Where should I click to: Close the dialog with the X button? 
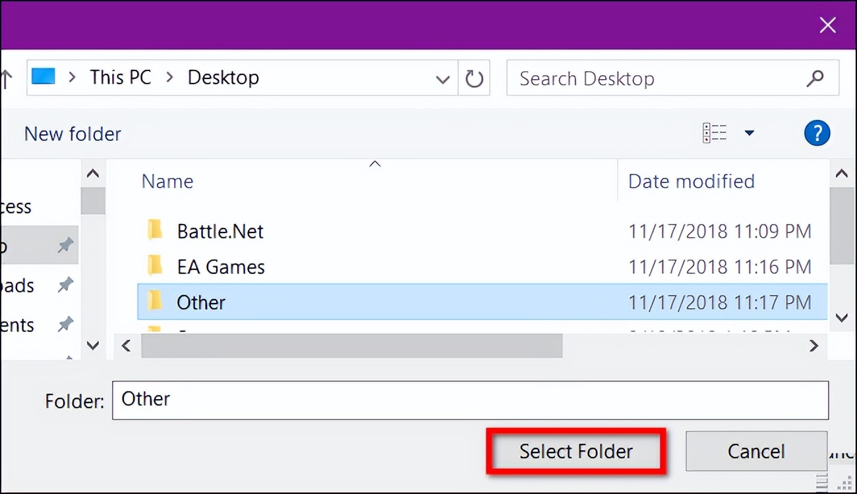[x=827, y=25]
